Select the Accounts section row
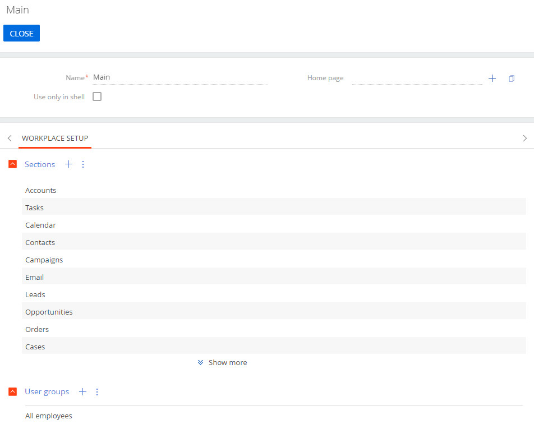This screenshot has height=429, width=534. pos(274,190)
